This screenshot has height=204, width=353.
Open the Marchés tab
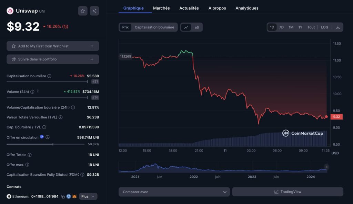[x=161, y=8]
